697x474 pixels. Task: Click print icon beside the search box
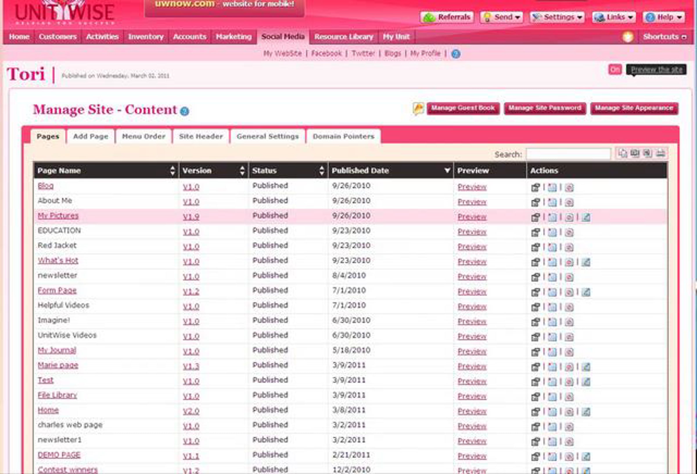(660, 153)
